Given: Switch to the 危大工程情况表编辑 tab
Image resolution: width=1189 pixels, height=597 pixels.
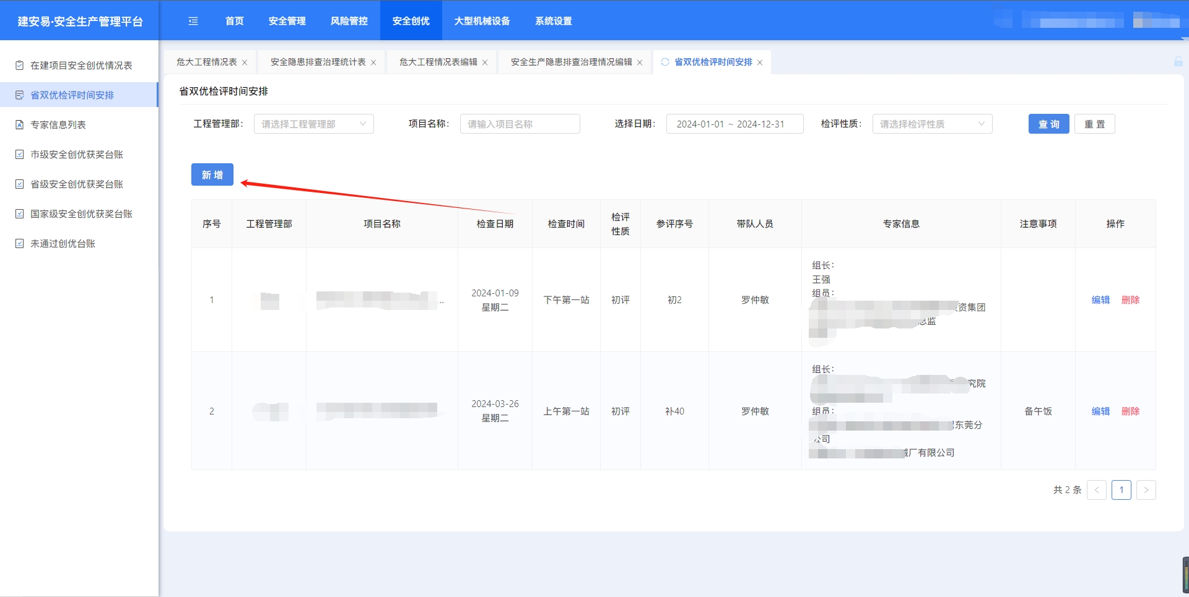Looking at the screenshot, I should pyautogui.click(x=438, y=62).
